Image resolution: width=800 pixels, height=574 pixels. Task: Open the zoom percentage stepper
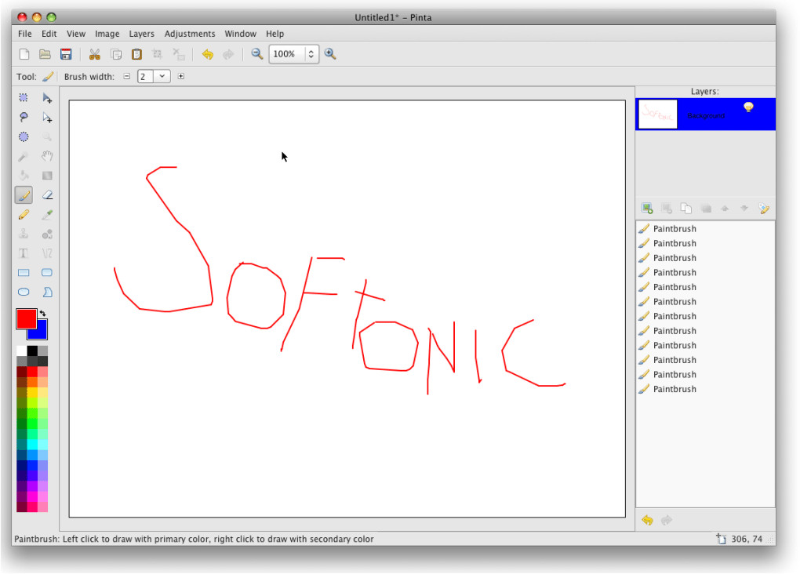[311, 54]
